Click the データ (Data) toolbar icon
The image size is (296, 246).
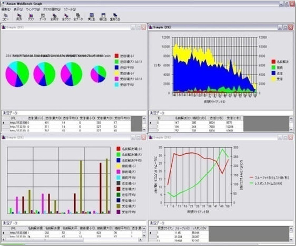(x=43, y=16)
